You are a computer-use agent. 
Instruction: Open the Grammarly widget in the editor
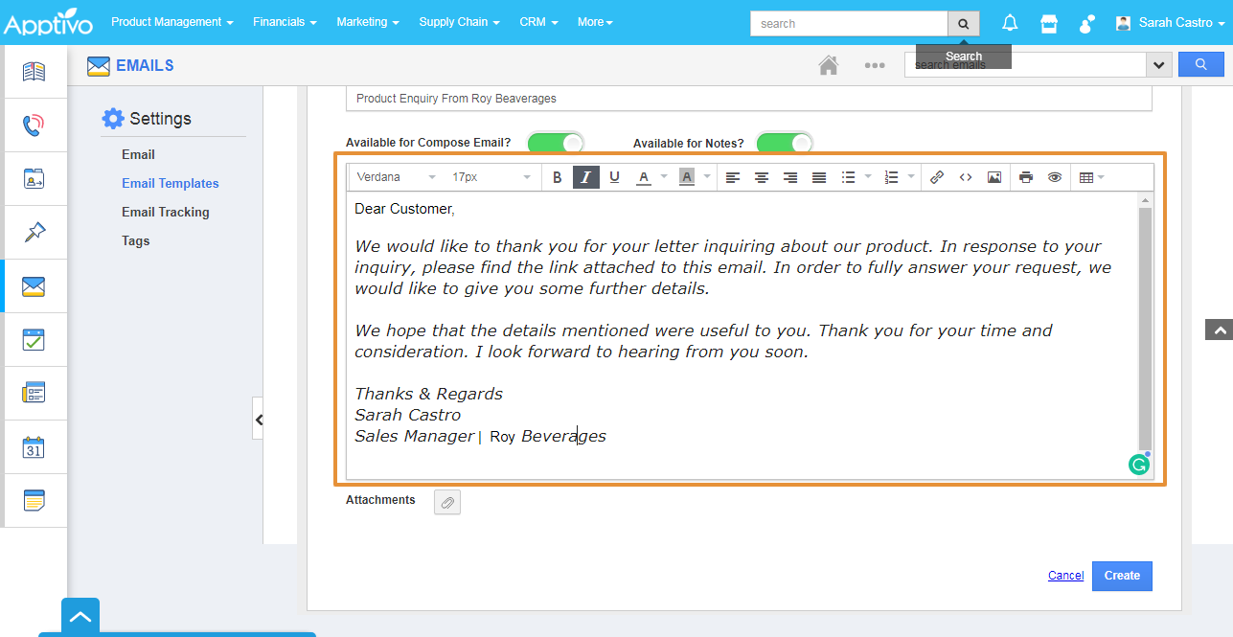1138,465
